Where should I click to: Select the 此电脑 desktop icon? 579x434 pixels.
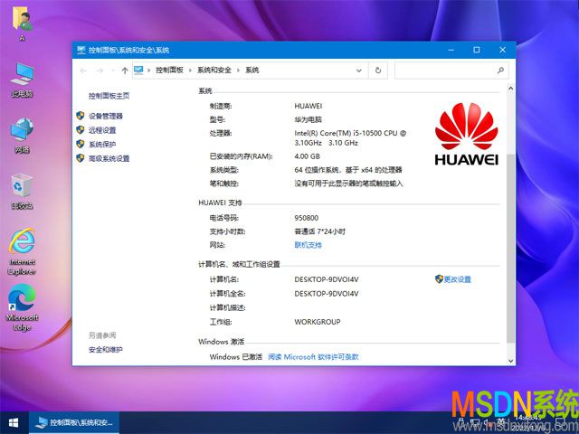[22, 80]
